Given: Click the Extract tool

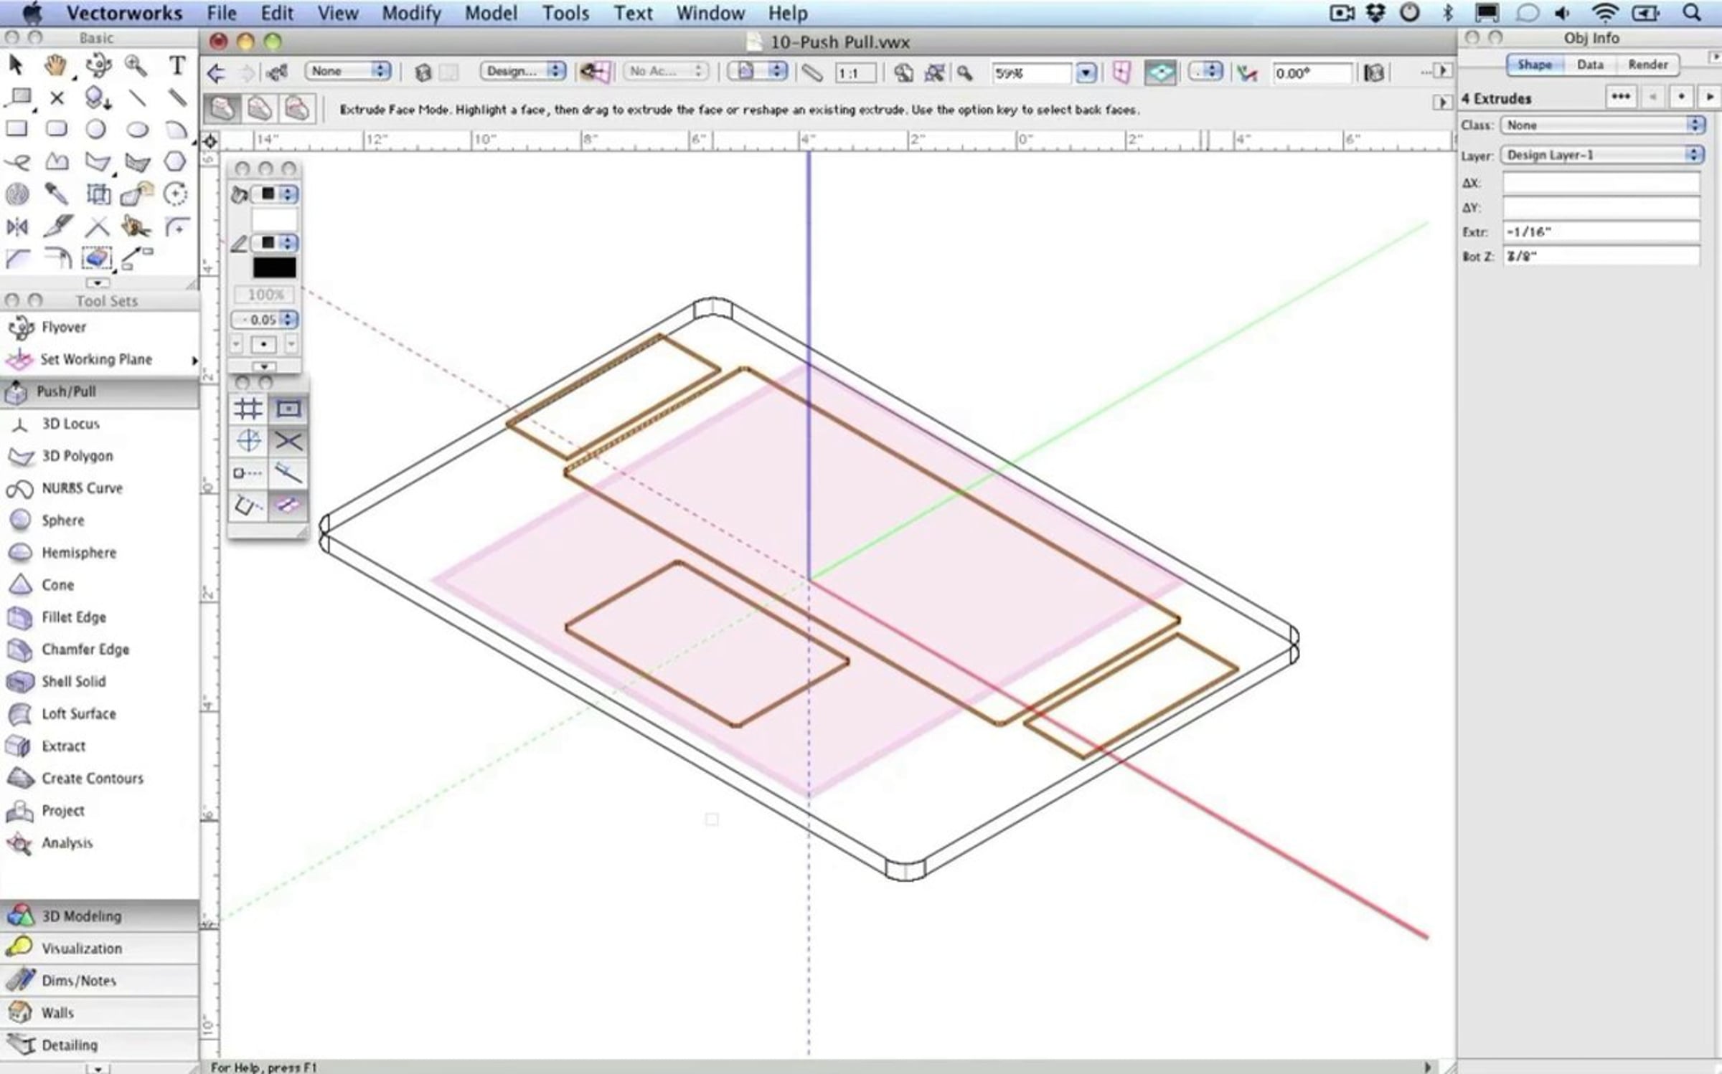Looking at the screenshot, I should [x=63, y=746].
